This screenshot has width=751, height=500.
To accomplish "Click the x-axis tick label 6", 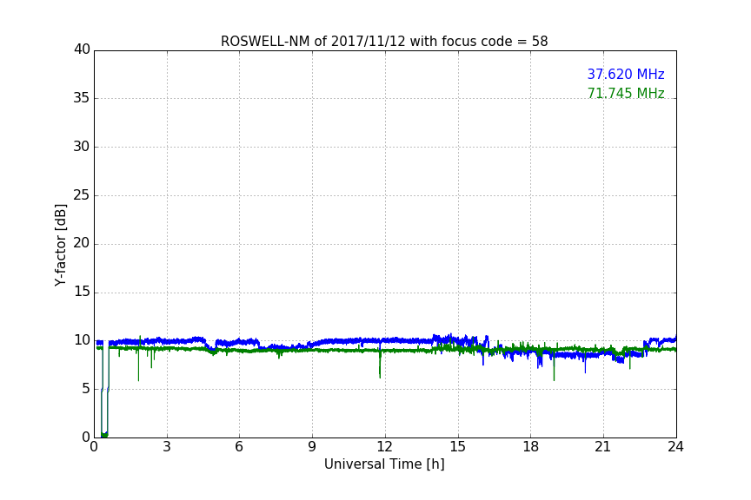I will pos(239,447).
